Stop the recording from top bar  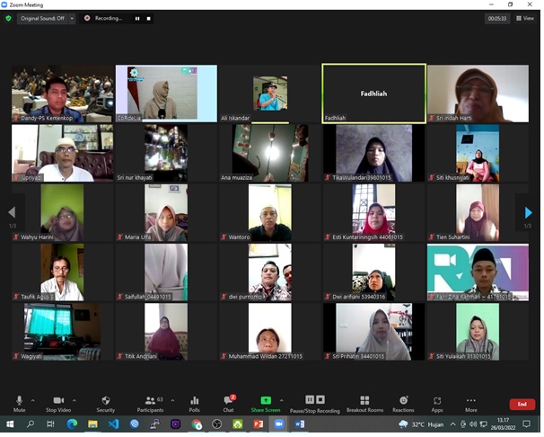click(148, 18)
